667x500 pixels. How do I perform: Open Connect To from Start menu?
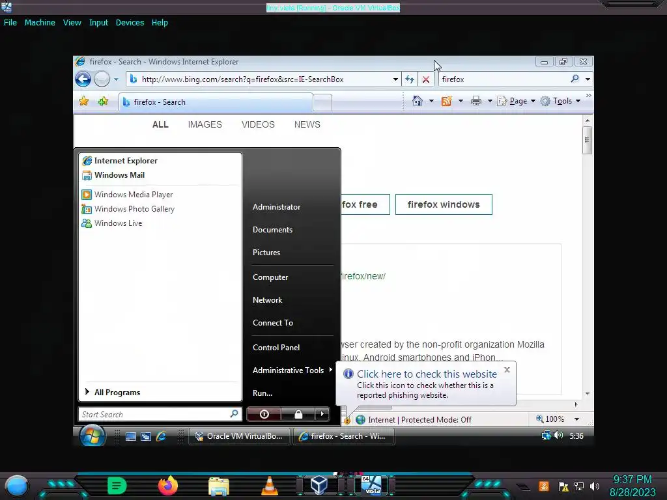click(273, 323)
